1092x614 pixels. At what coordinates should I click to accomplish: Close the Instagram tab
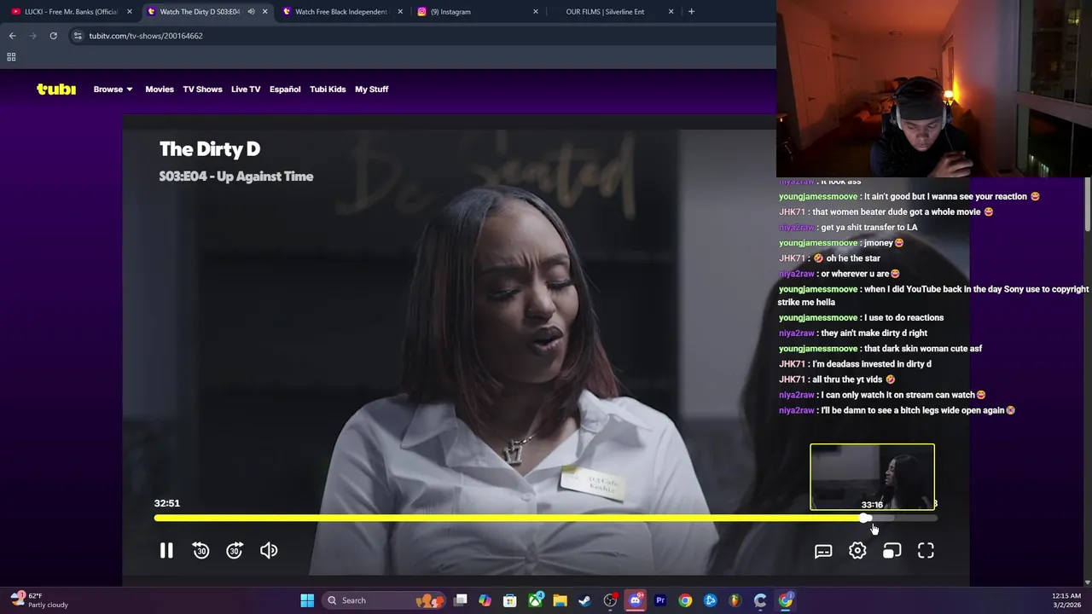pyautogui.click(x=536, y=12)
